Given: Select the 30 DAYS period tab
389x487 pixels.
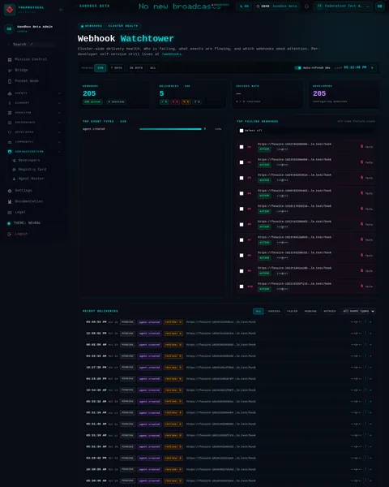Looking at the screenshot, I should click(x=136, y=67).
